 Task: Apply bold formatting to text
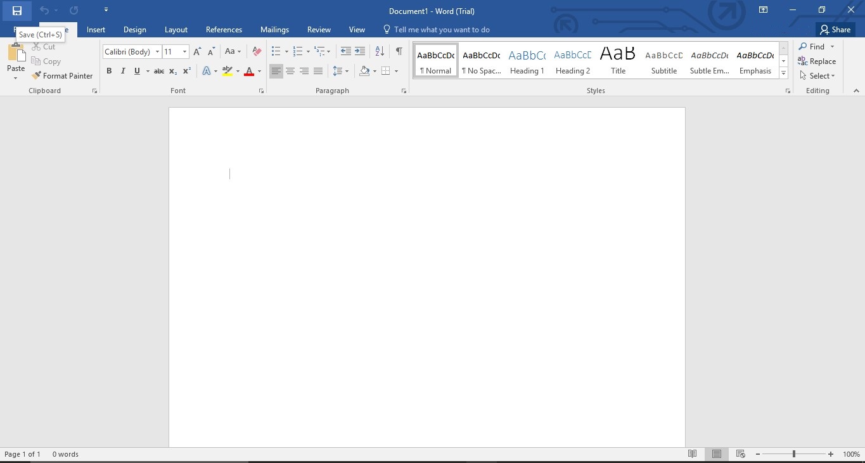click(108, 71)
